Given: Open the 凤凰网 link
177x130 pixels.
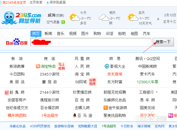Looking at the screenshot, I should [x=82, y=59].
